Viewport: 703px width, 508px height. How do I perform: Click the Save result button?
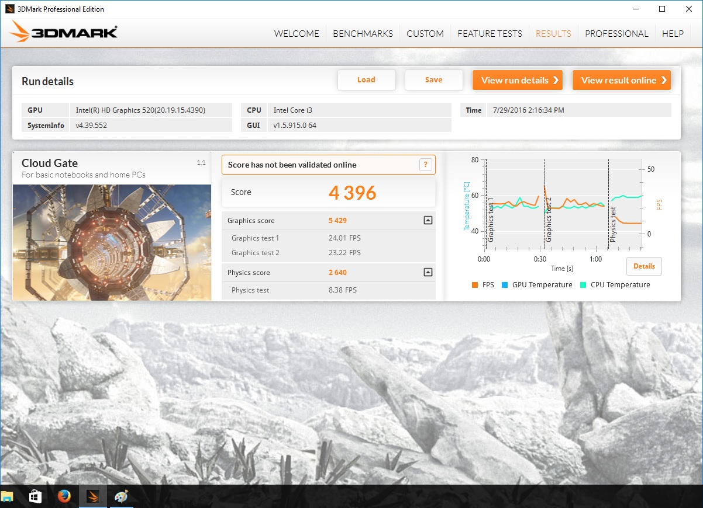(x=433, y=80)
